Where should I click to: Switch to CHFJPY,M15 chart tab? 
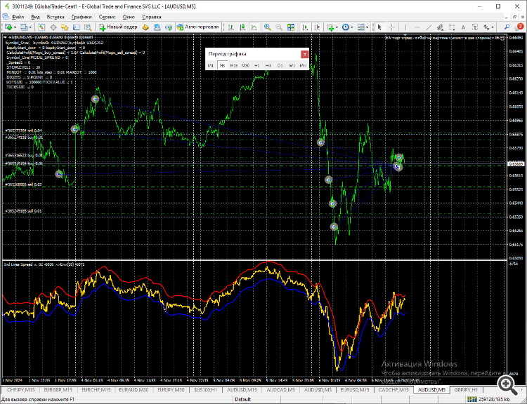(x=20, y=390)
